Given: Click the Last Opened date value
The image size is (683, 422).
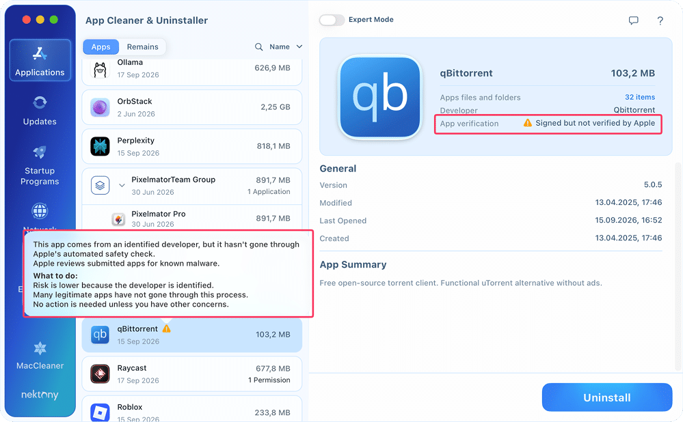Looking at the screenshot, I should tap(628, 220).
